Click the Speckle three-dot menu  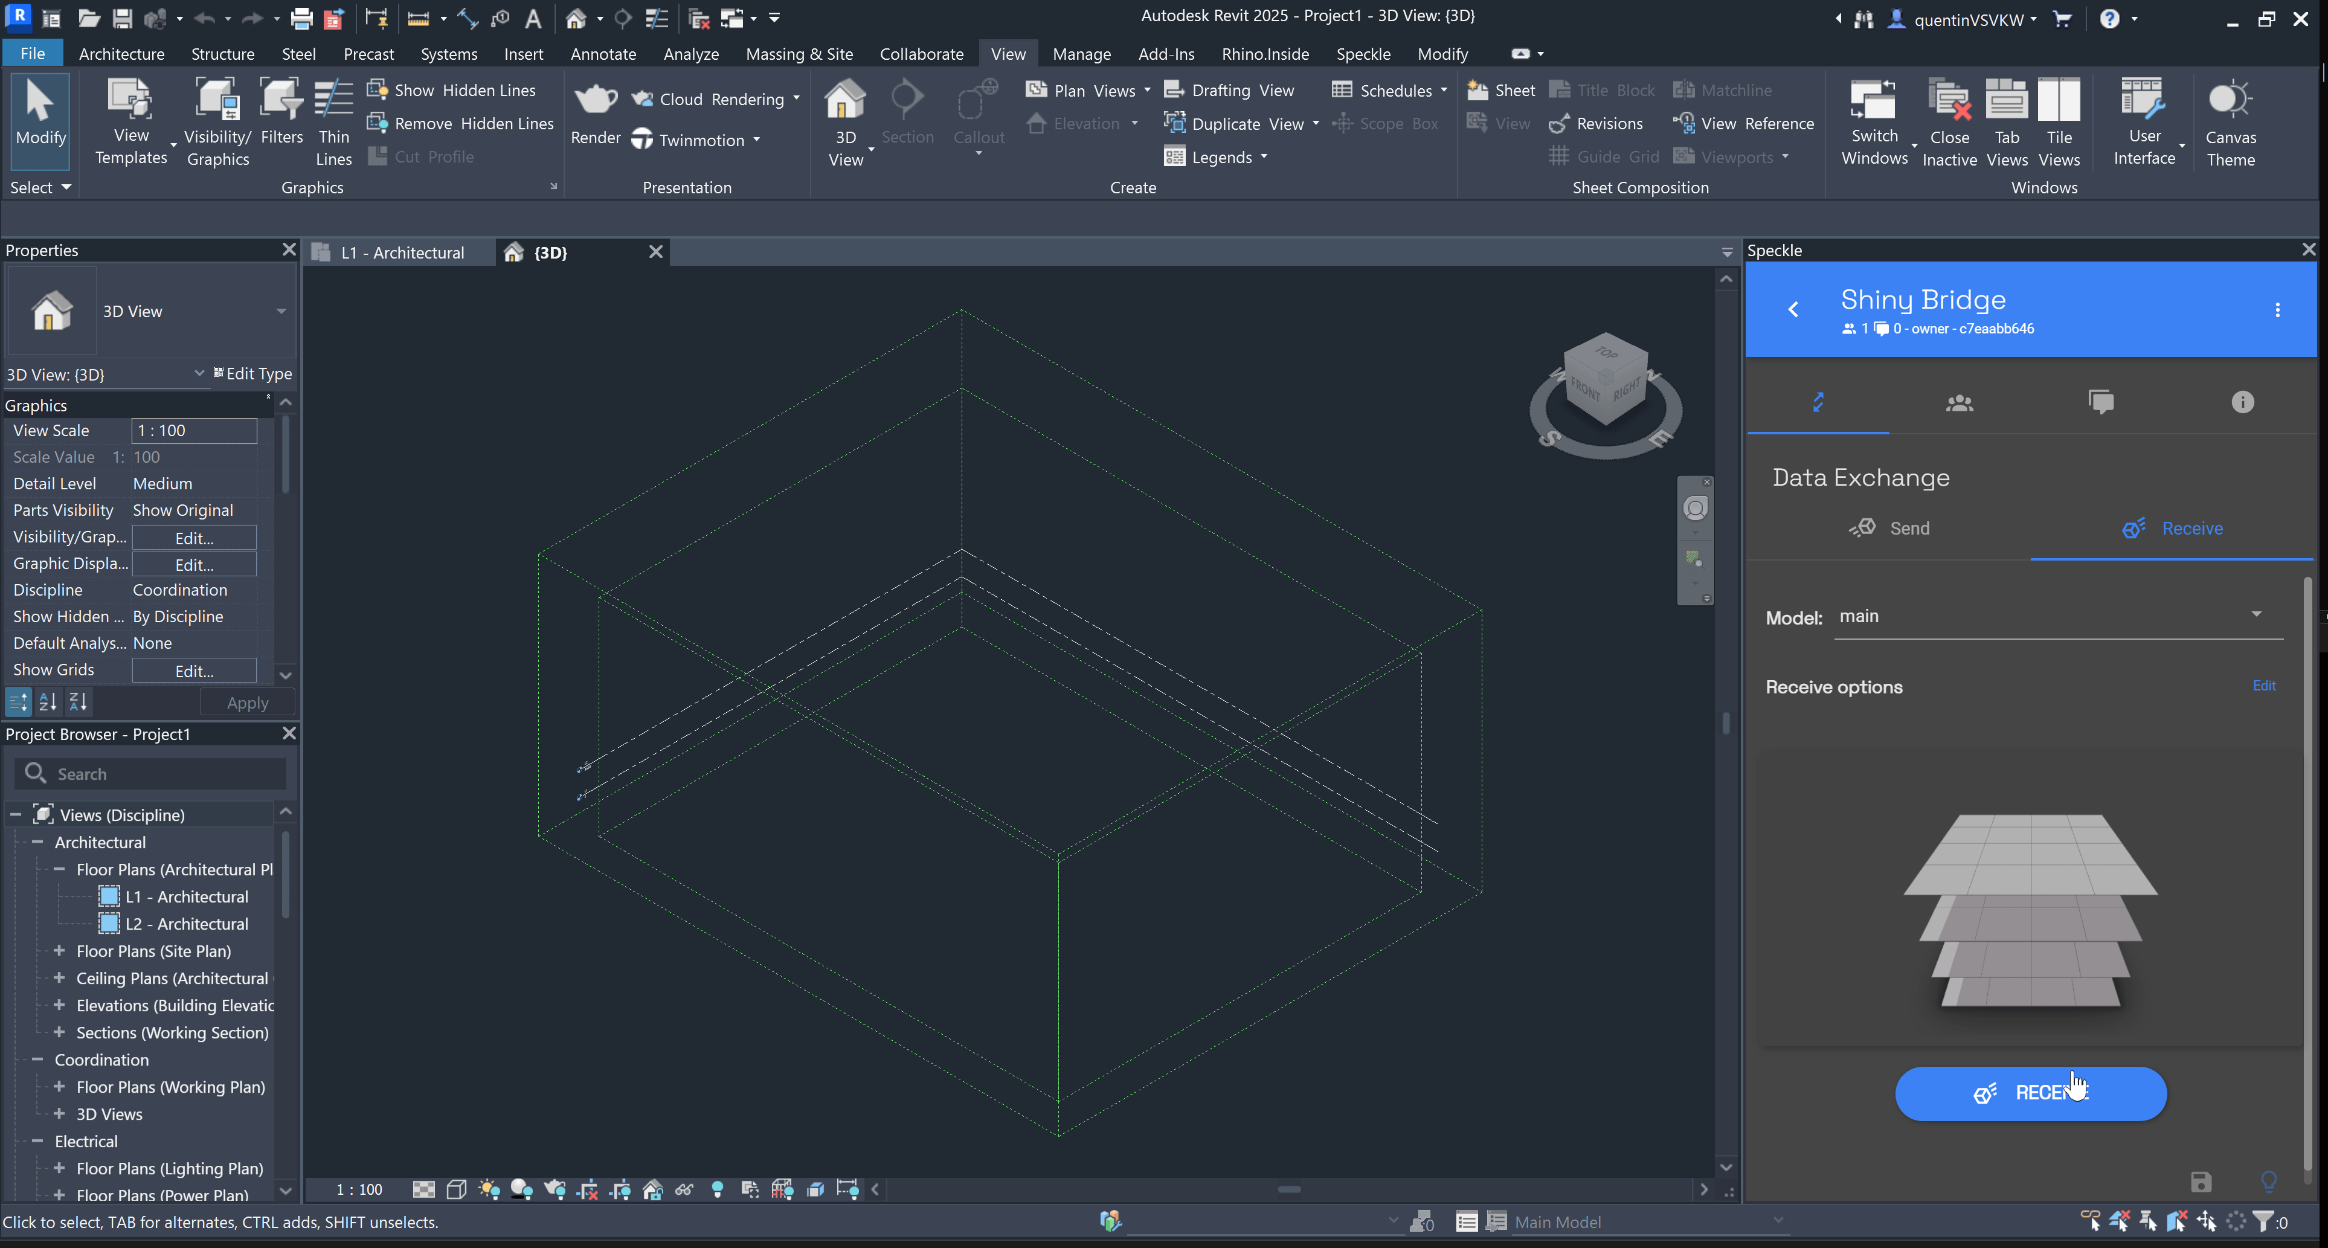coord(2277,310)
